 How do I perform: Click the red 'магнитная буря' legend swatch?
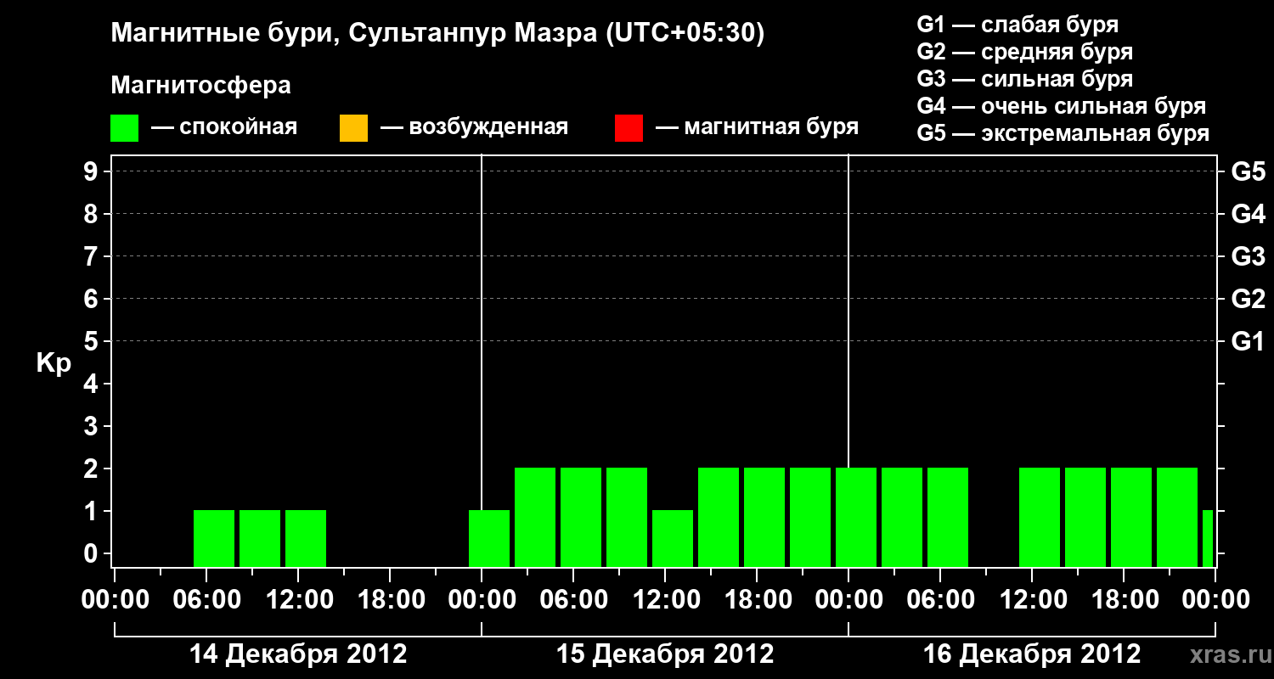(629, 128)
